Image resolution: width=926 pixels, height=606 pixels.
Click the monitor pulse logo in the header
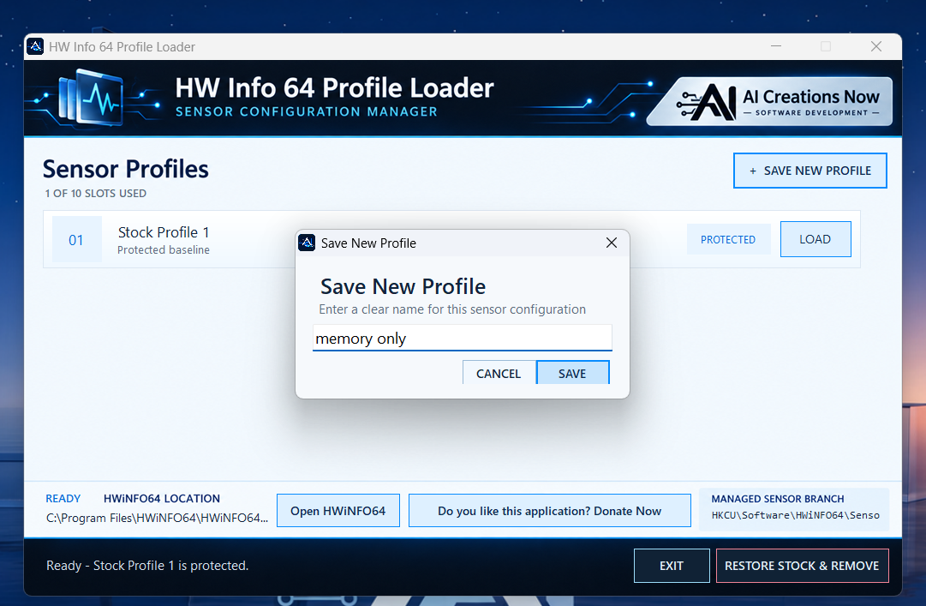tap(93, 98)
